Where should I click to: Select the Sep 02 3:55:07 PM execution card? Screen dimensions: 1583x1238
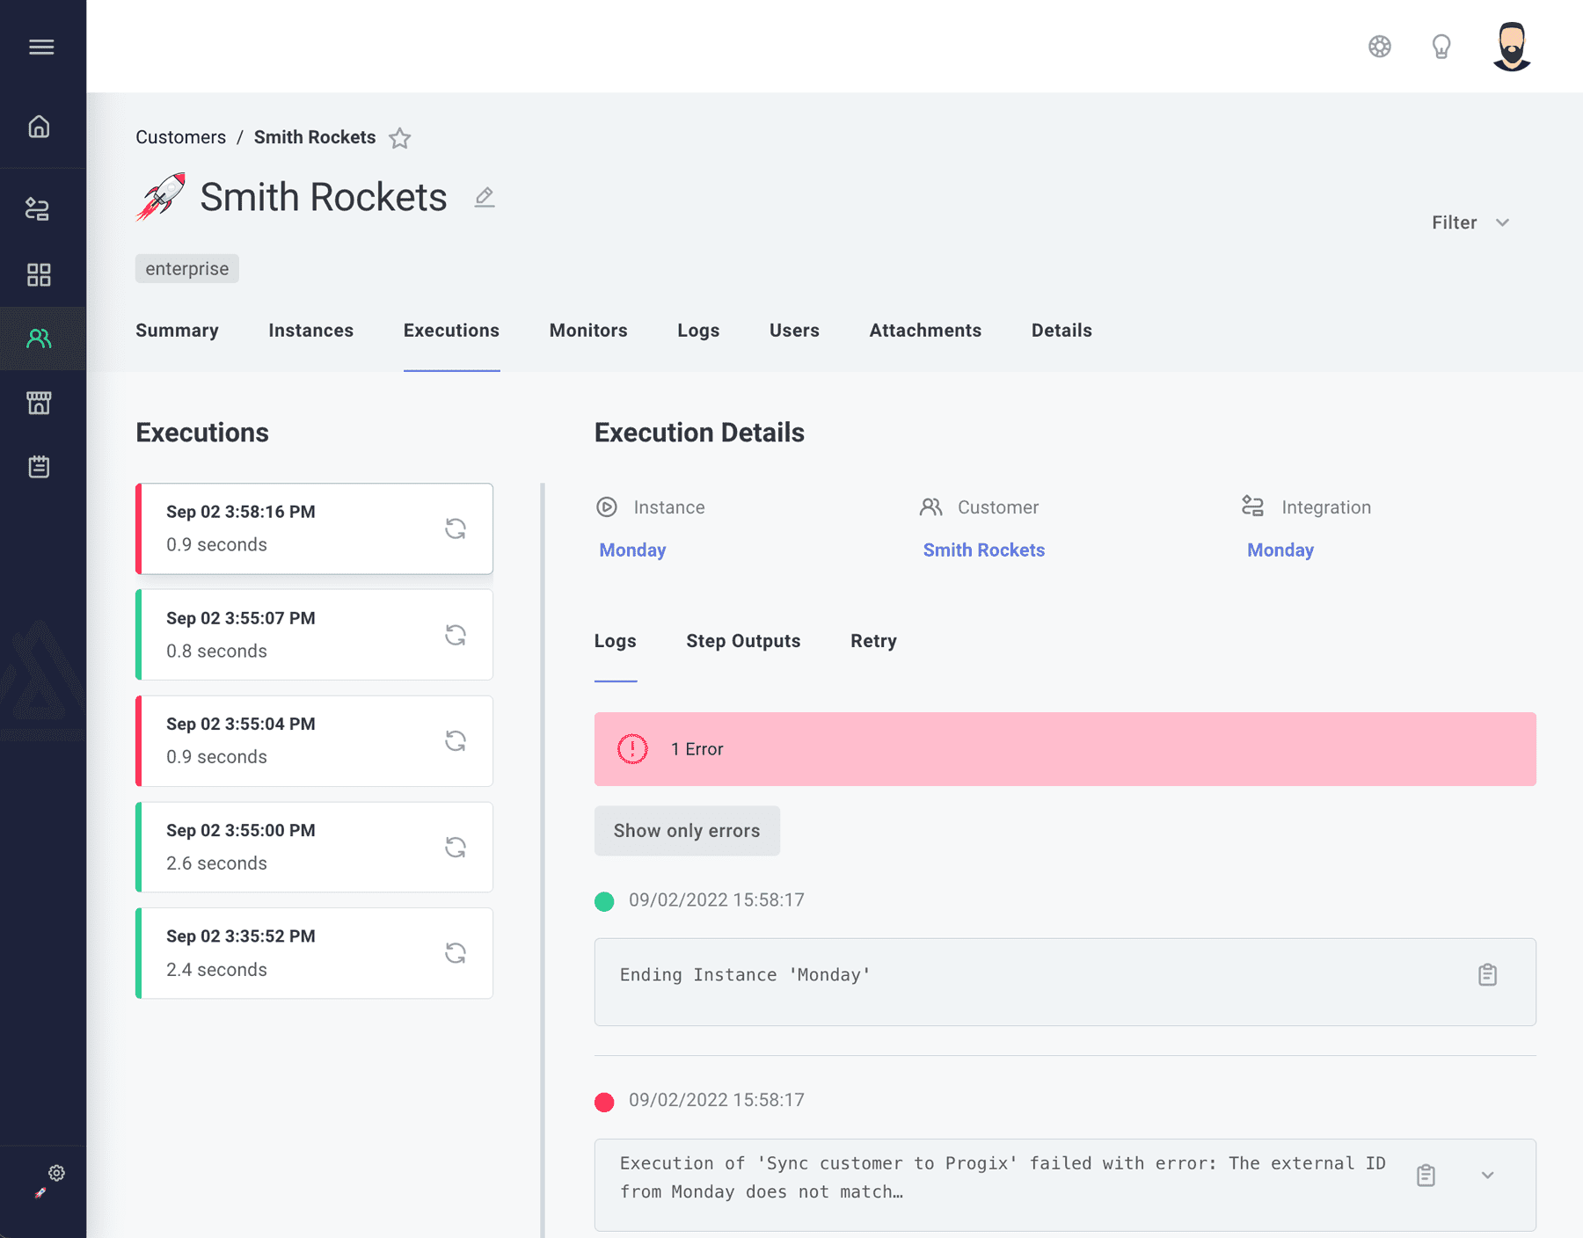(x=314, y=634)
